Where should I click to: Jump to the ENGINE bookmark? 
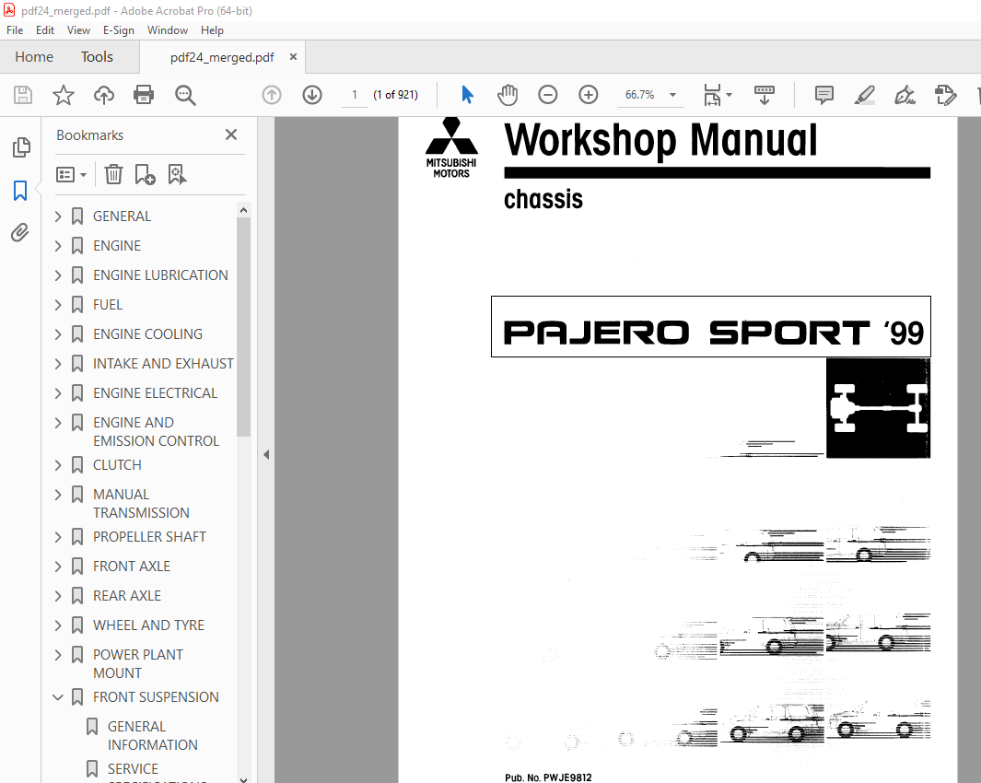coord(117,246)
